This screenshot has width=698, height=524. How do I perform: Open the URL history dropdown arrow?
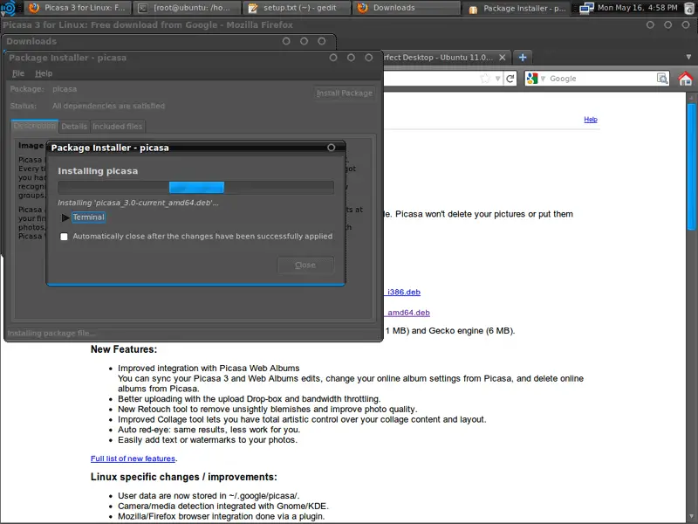[x=497, y=79]
